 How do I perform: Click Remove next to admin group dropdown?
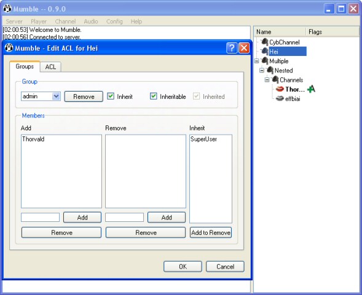(x=84, y=96)
